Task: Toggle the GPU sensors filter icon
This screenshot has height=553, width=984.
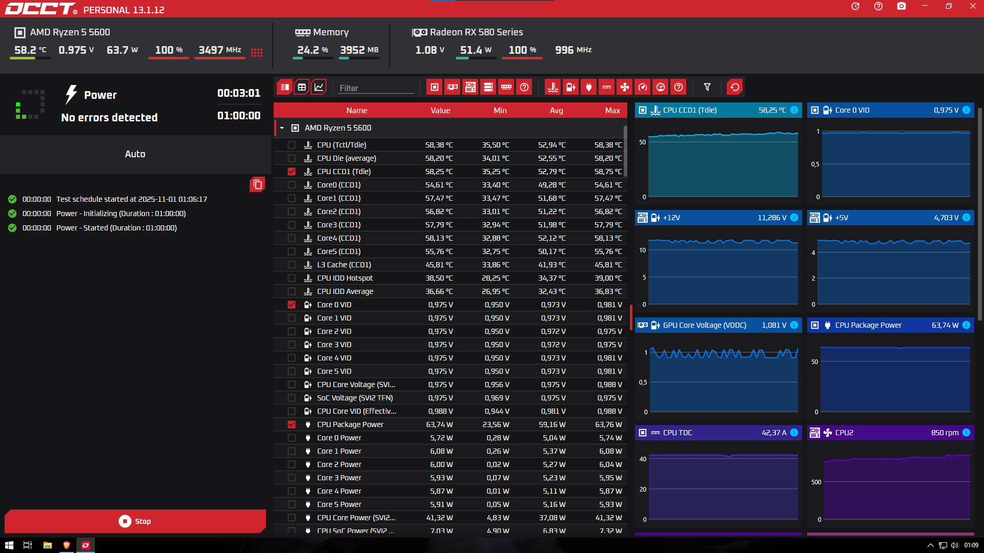Action: point(453,87)
